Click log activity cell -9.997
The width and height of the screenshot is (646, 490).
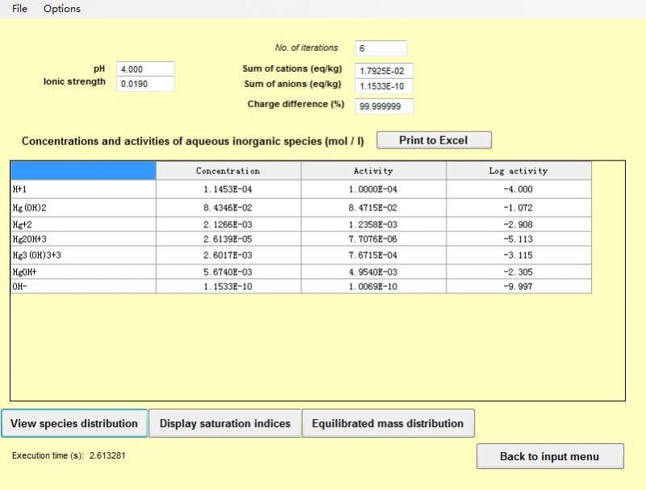click(518, 286)
